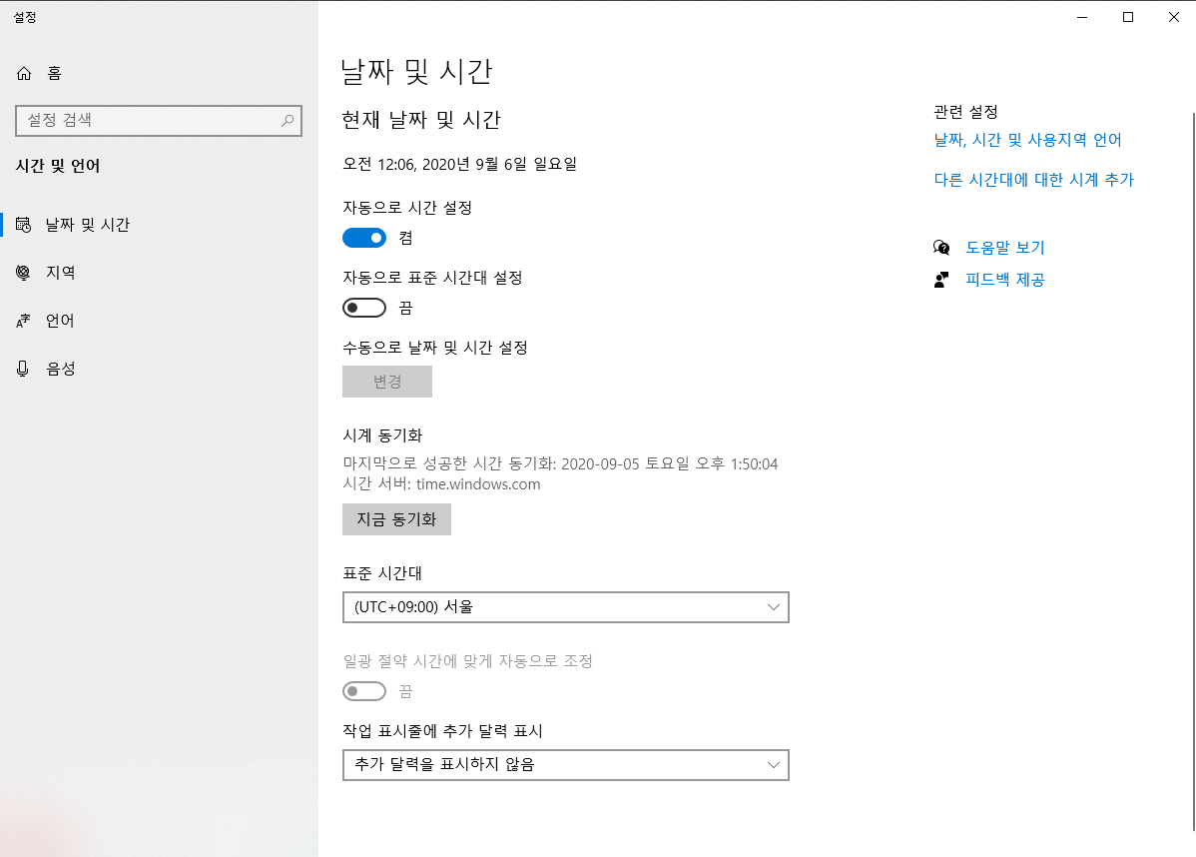Focus the 설정 검색 input field
1196x857 pixels.
tap(159, 121)
